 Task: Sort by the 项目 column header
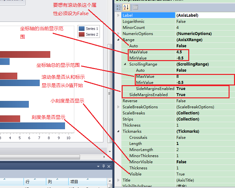click(88, 182)
